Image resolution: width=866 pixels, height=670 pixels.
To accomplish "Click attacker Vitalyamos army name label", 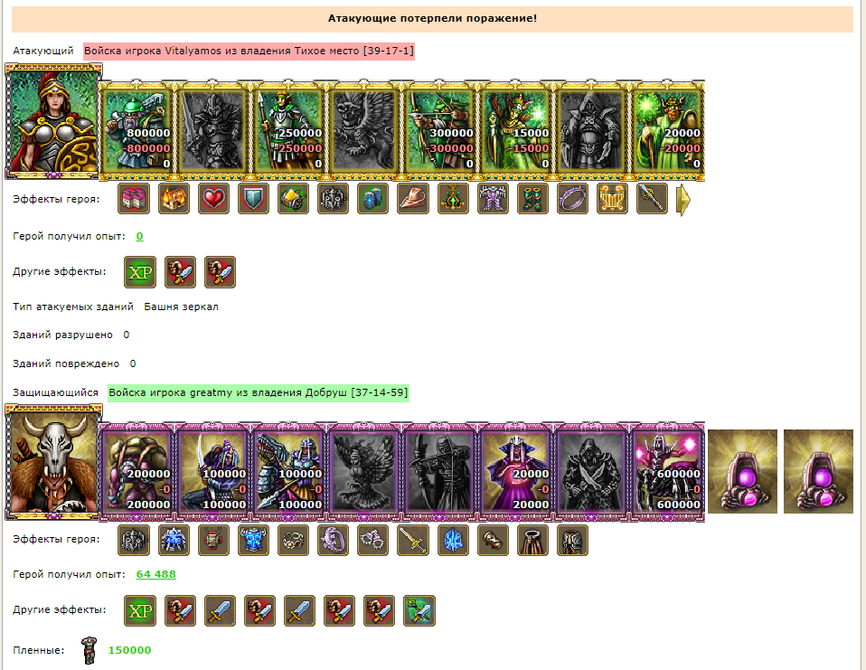I will pos(249,51).
